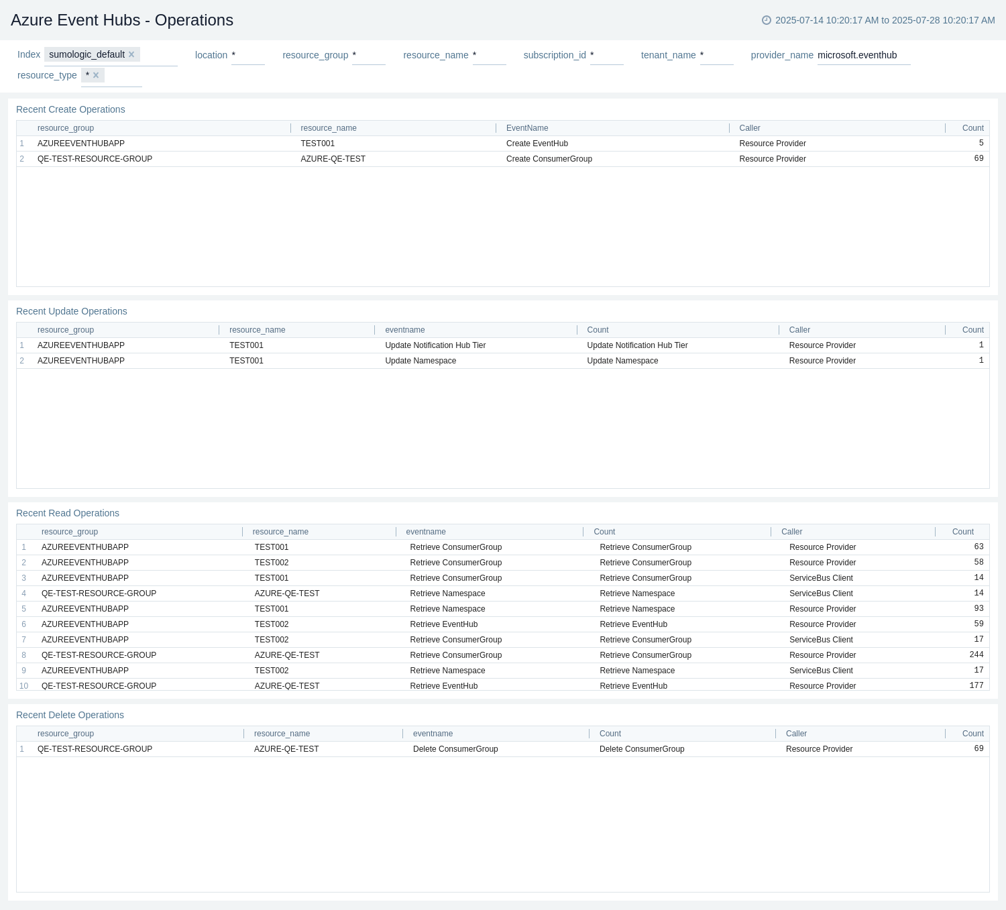
Task: Open the Recent Delete Operations panel title
Action: tap(70, 715)
